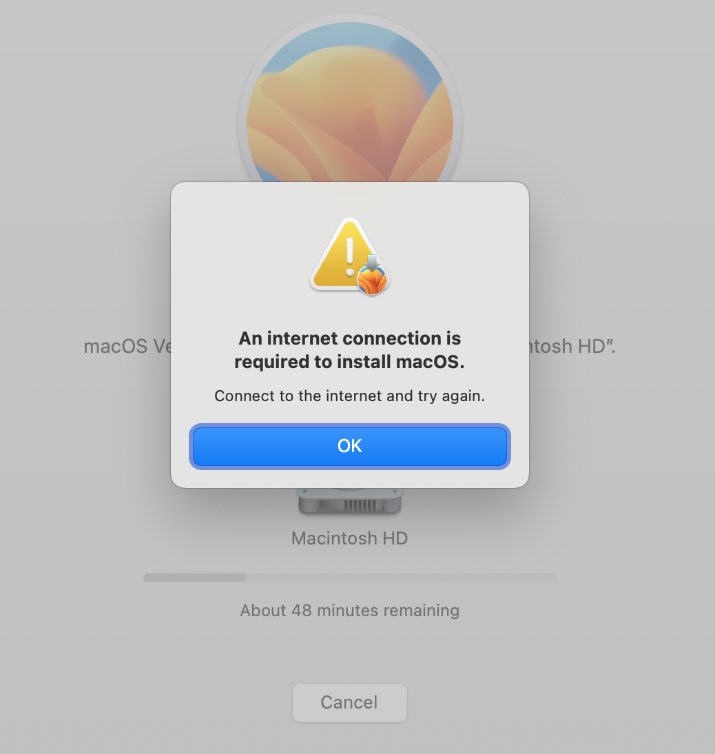The width and height of the screenshot is (715, 754).
Task: Click the partially hidden "tosh HD" text
Action: tap(572, 346)
